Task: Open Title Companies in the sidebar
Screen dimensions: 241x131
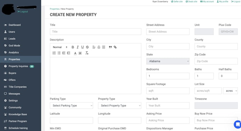Action: [x=21, y=87]
